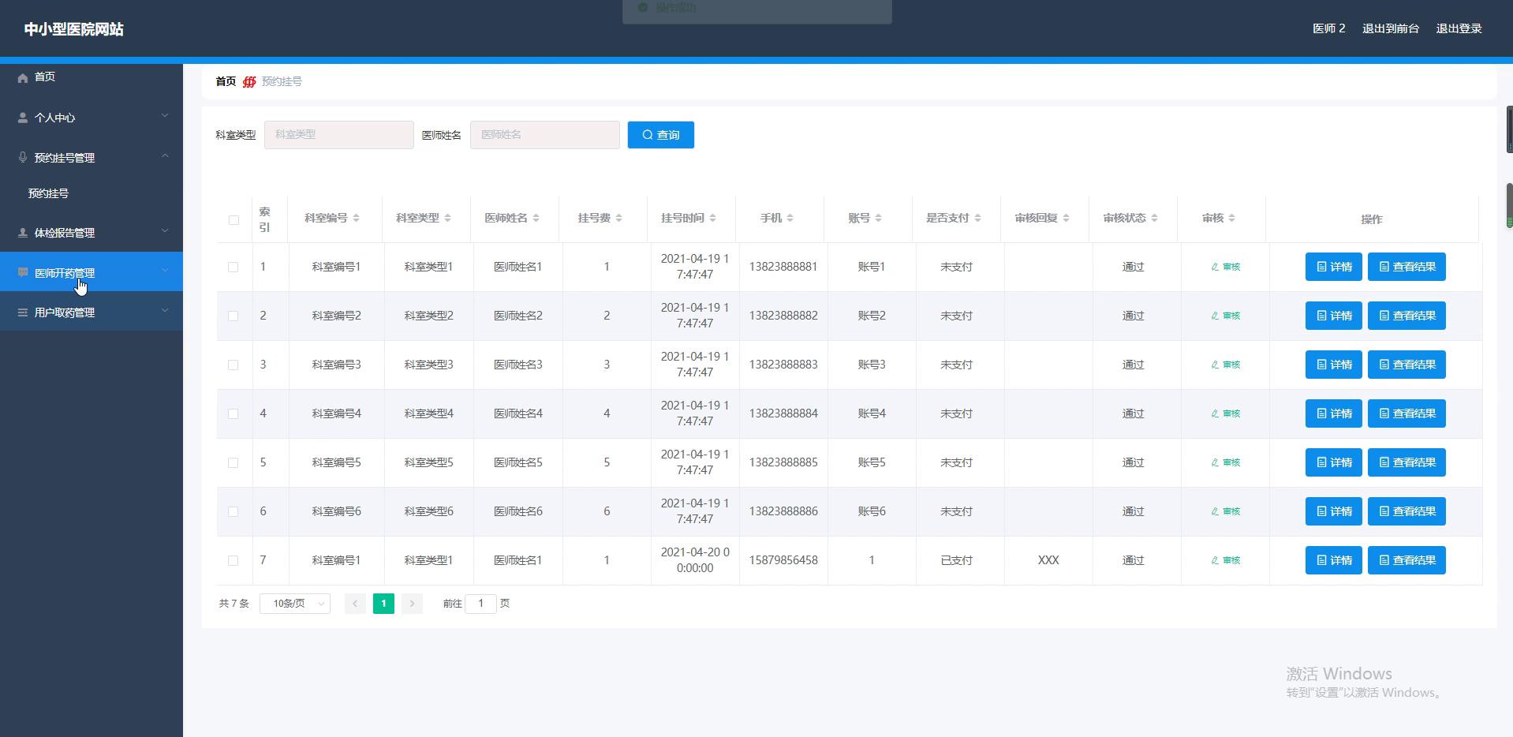
Task: Collapse the 预约挂号管理 menu chevron
Action: pyautogui.click(x=165, y=156)
